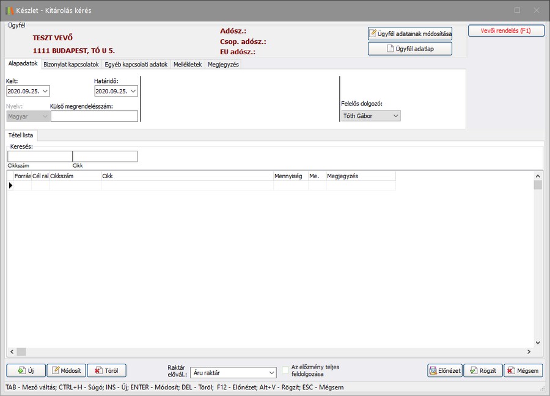Open the Felelős dolgozó dropdown
The image size is (550, 396).
(x=395, y=115)
